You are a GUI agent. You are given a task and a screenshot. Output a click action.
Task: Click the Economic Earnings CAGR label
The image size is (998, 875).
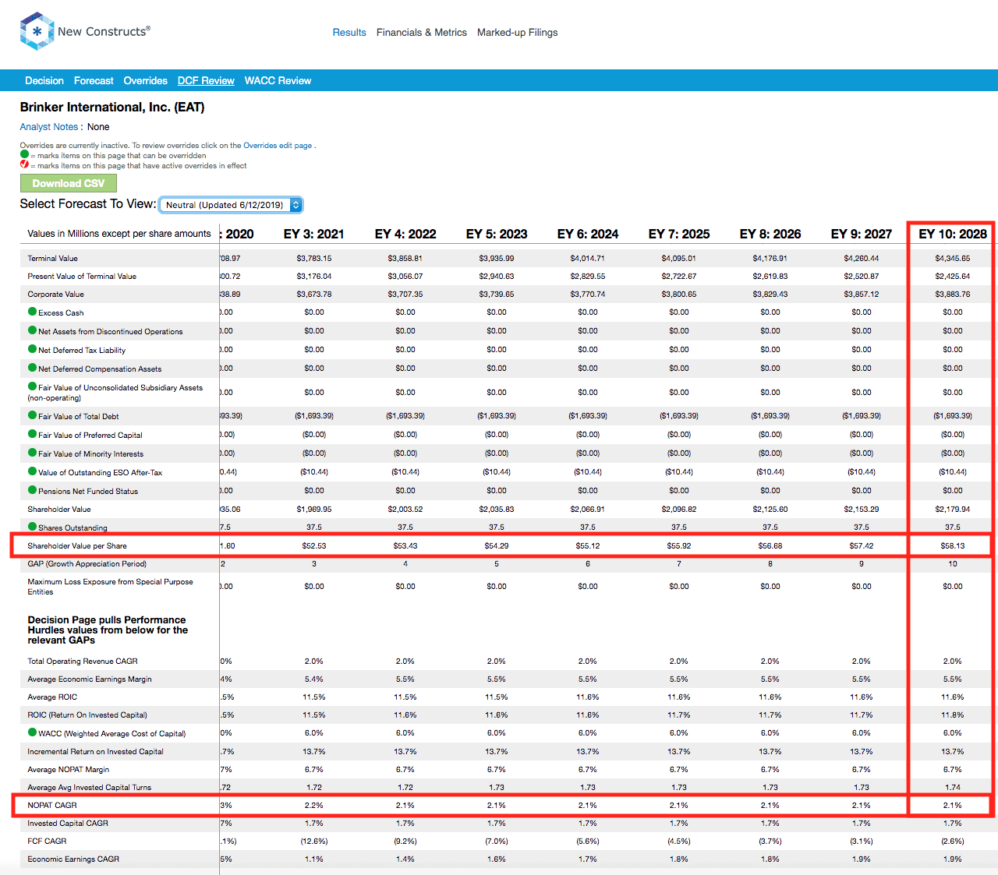[x=73, y=859]
